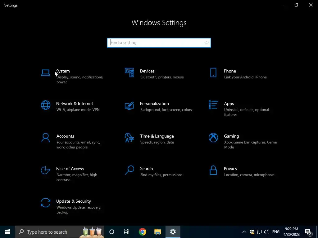318x238 pixels.
Task: Open the Search magnifier icon in settings grid
Action: click(129, 170)
